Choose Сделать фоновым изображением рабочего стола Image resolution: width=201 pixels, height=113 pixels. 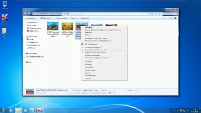(x=104, y=30)
